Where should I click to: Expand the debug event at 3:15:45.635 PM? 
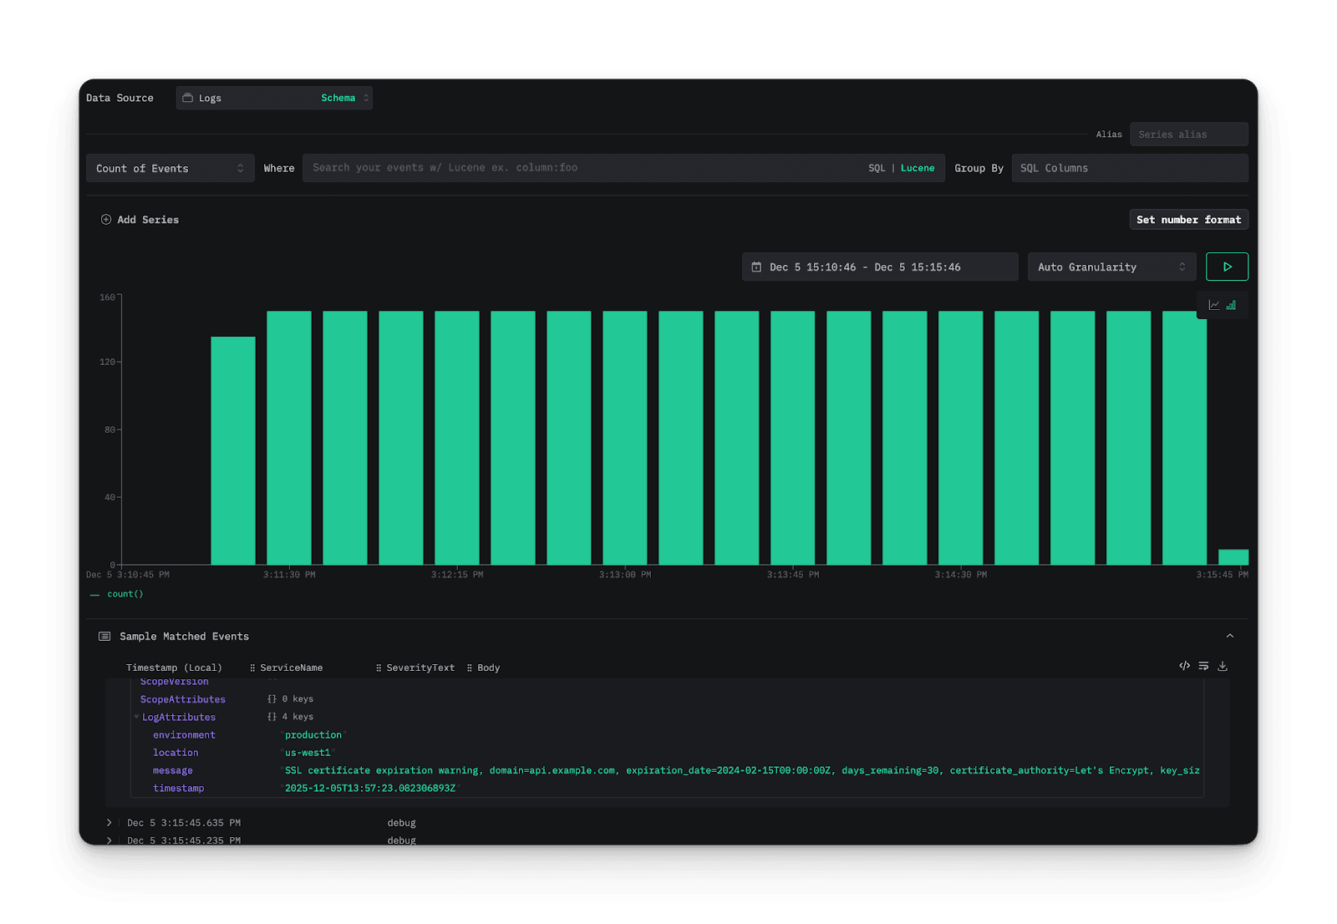pos(109,822)
